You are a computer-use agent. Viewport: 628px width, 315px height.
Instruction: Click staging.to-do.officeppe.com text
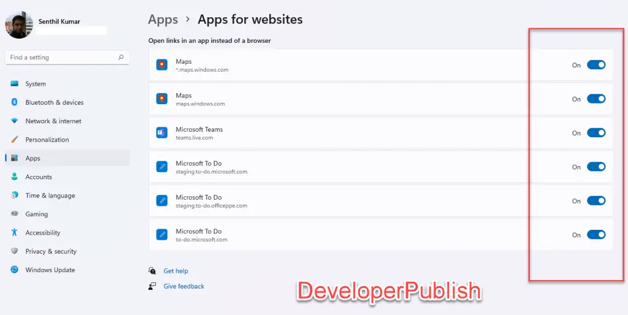(x=212, y=206)
